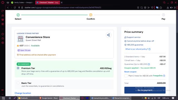
Task: Click the 4.97 star rating
Action: (21, 46)
